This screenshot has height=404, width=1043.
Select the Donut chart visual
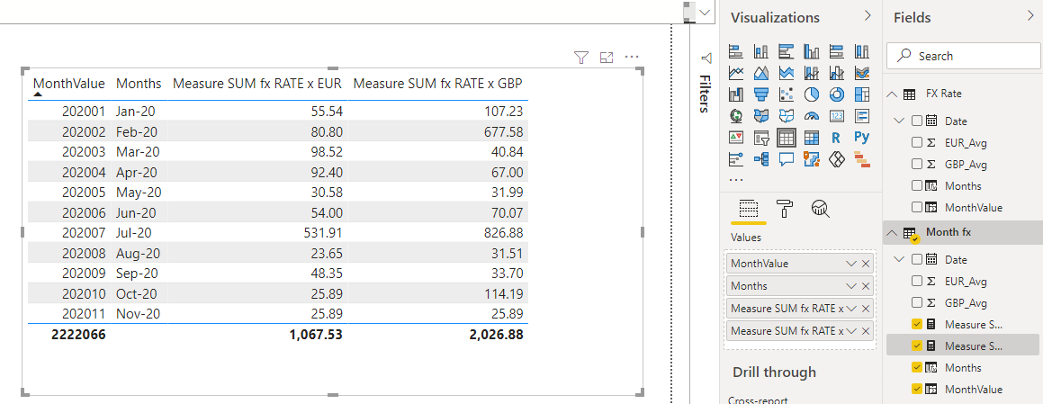(837, 94)
